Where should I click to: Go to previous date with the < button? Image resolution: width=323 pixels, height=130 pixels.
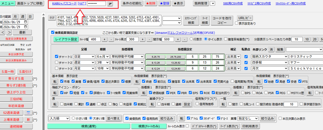coord(3,32)
